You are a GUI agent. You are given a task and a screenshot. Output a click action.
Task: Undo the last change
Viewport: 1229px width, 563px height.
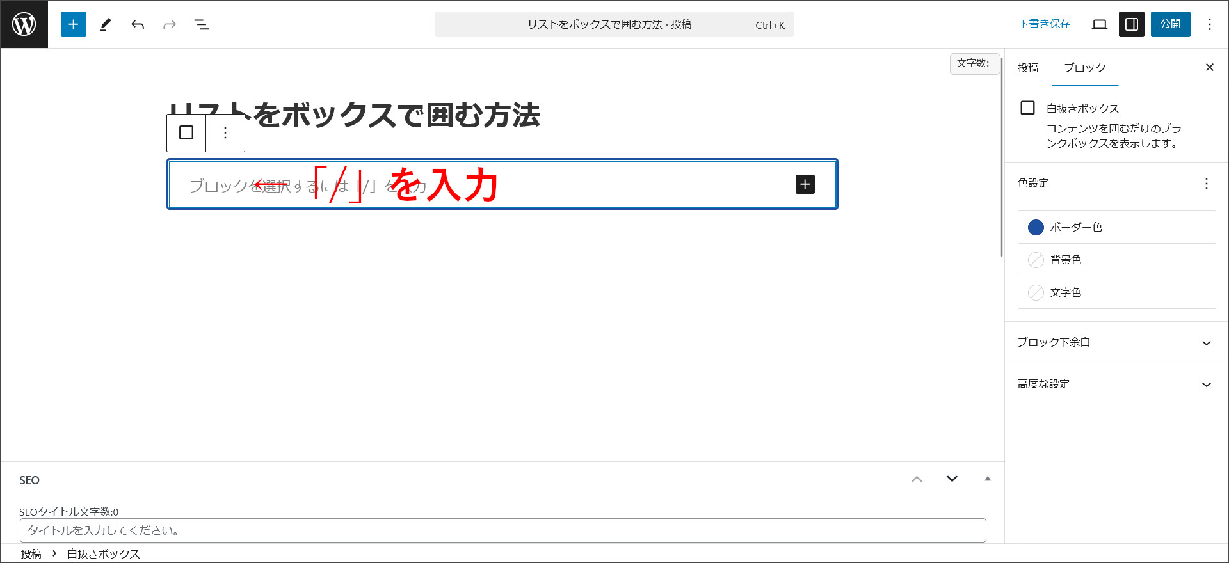(x=138, y=24)
